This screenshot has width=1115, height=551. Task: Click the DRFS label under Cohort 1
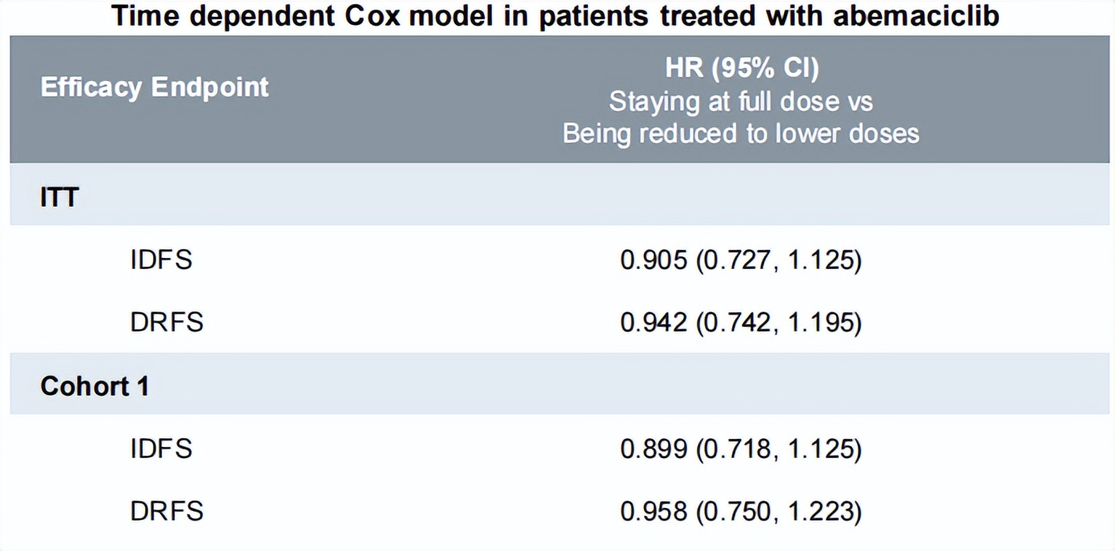(x=167, y=510)
